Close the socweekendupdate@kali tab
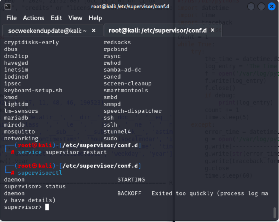Viewport: 279px width, 222px height. pos(94,31)
